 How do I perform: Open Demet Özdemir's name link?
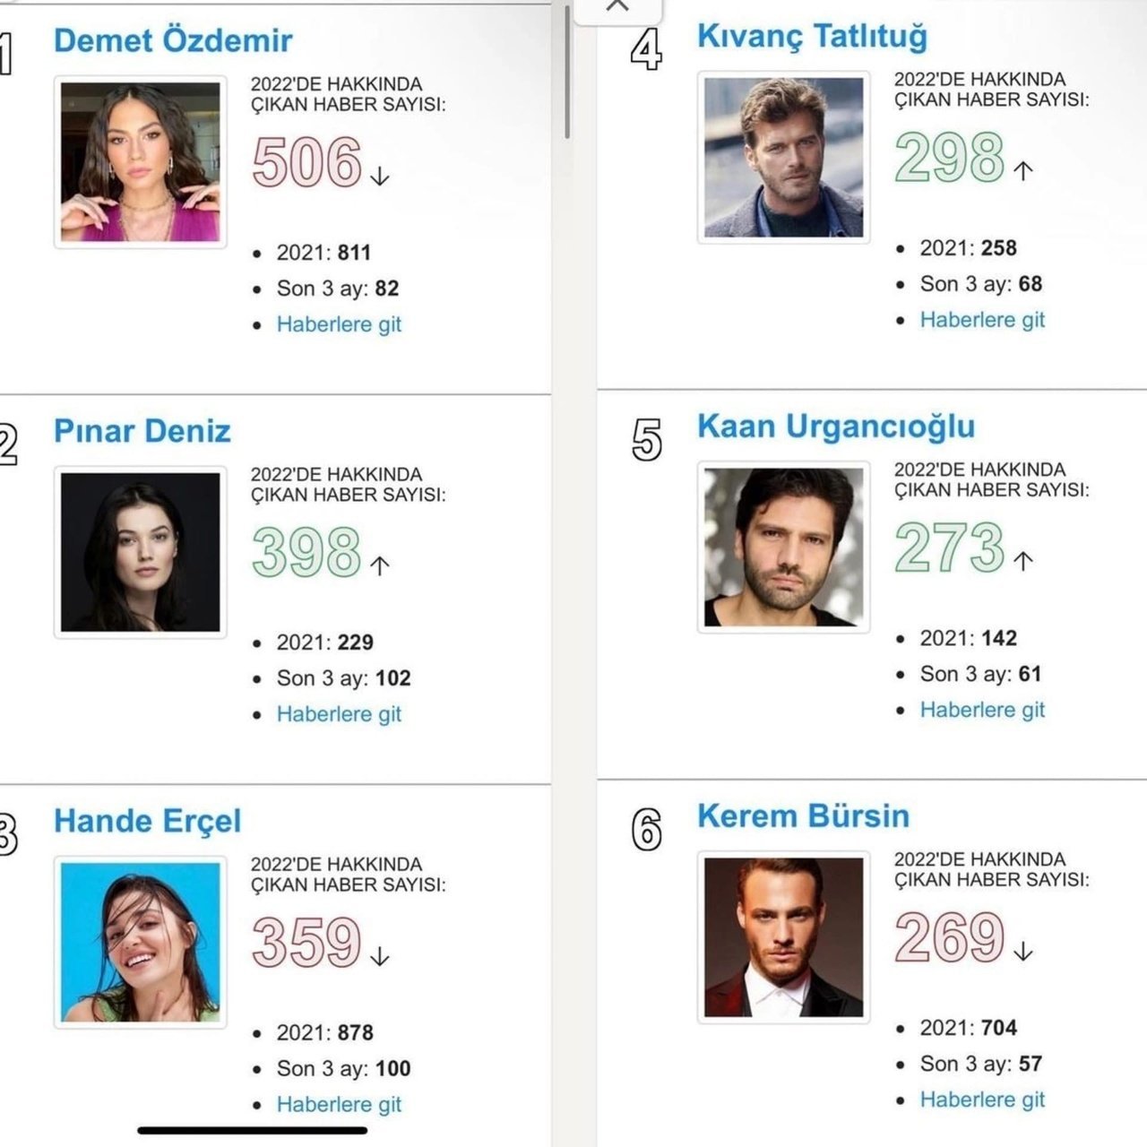point(173,40)
